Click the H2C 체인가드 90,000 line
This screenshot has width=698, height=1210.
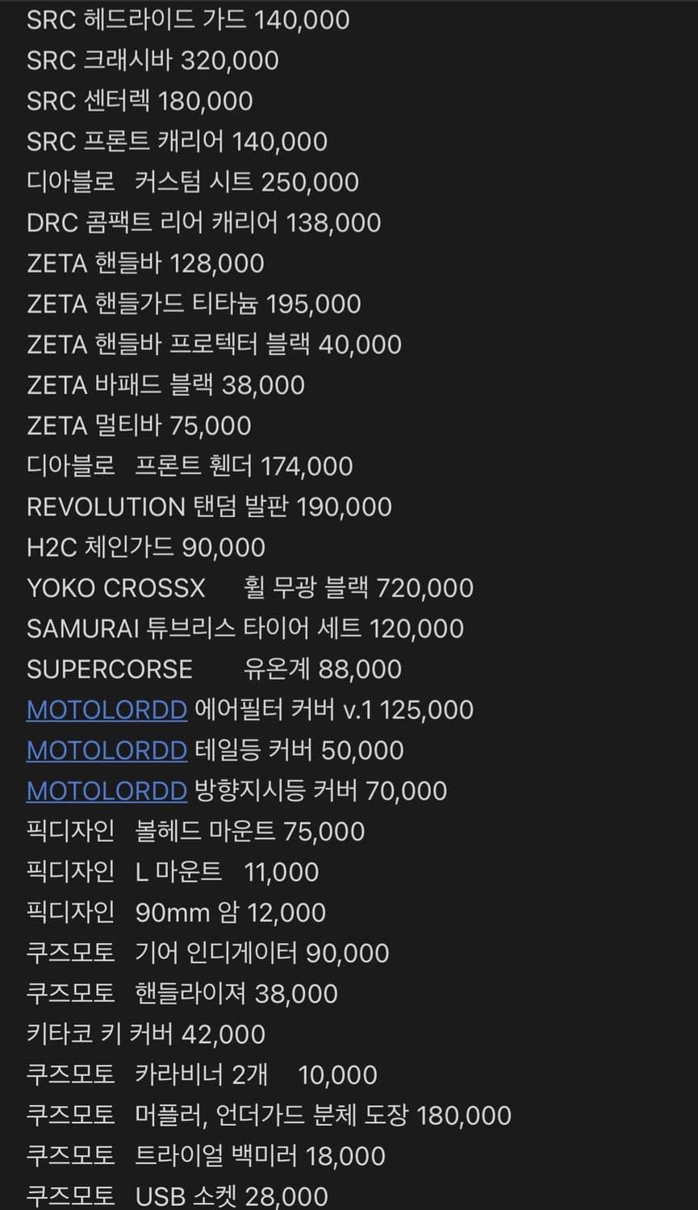click(146, 547)
